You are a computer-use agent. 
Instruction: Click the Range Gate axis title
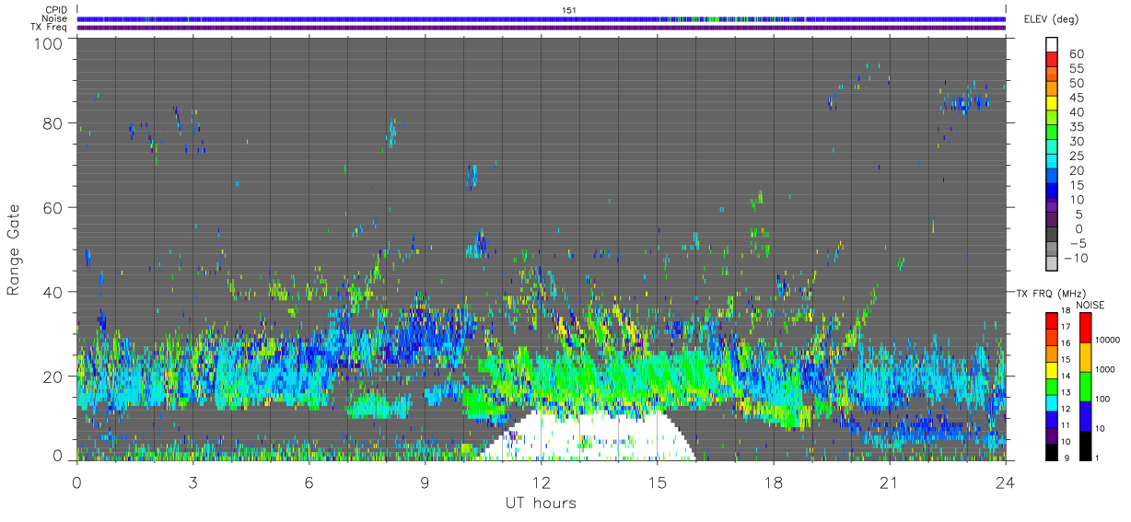pyautogui.click(x=14, y=249)
